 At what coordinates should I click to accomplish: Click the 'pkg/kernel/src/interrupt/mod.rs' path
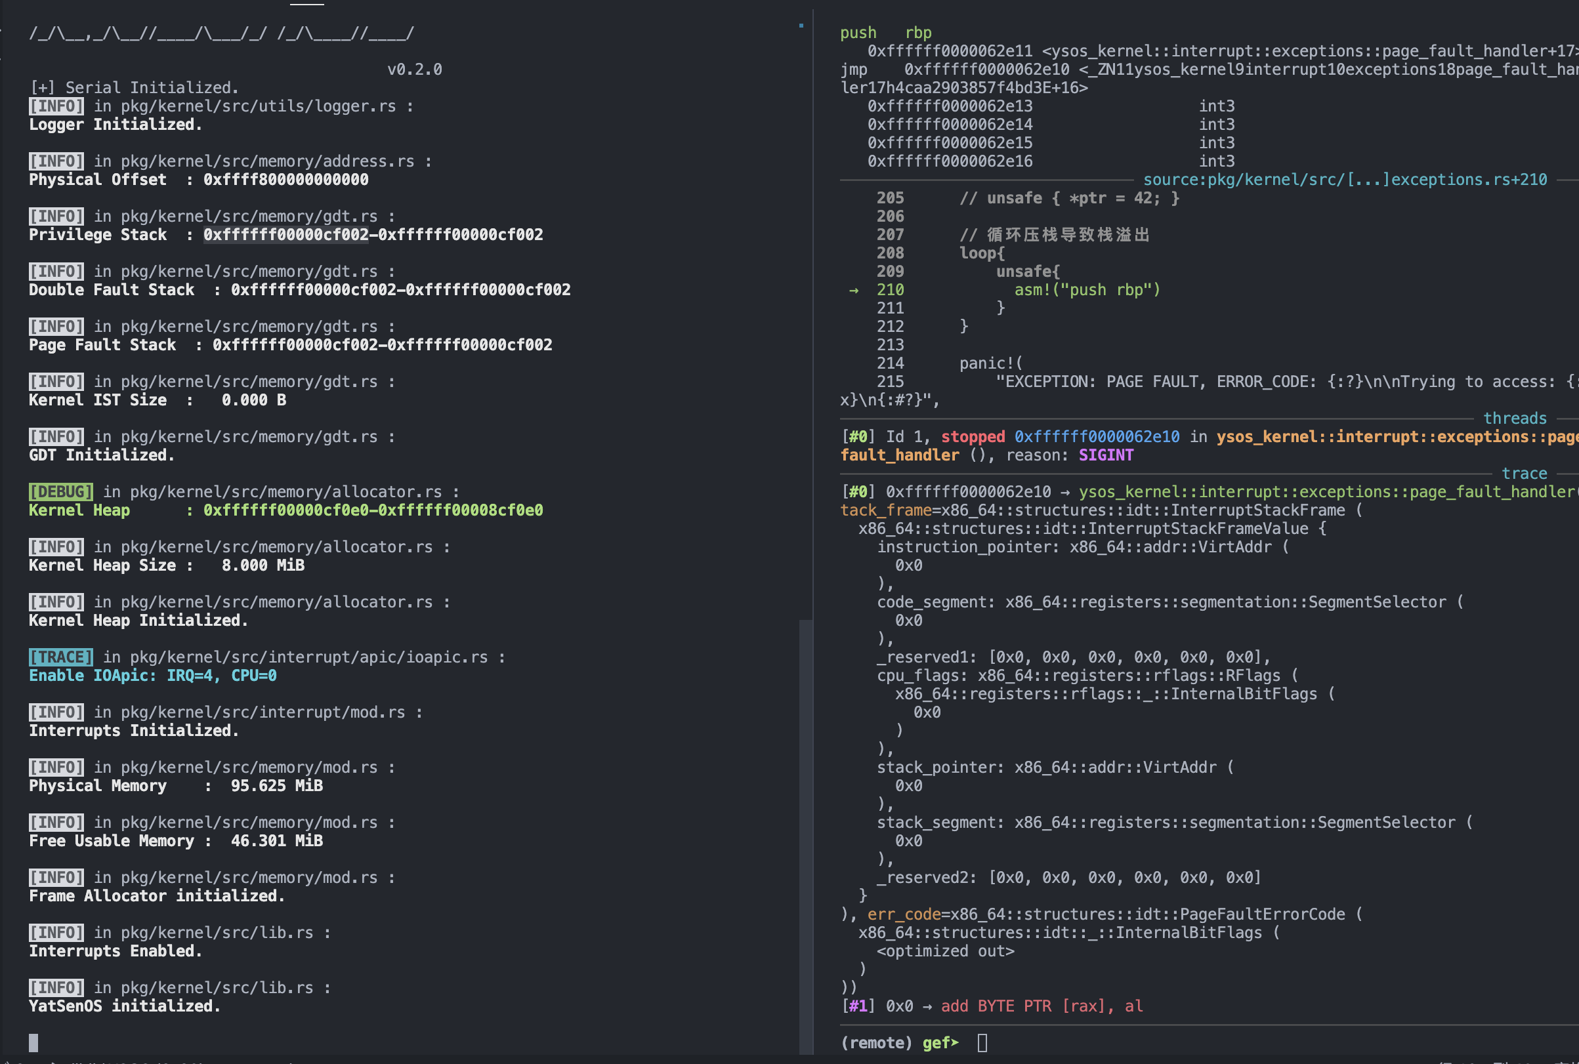point(263,712)
